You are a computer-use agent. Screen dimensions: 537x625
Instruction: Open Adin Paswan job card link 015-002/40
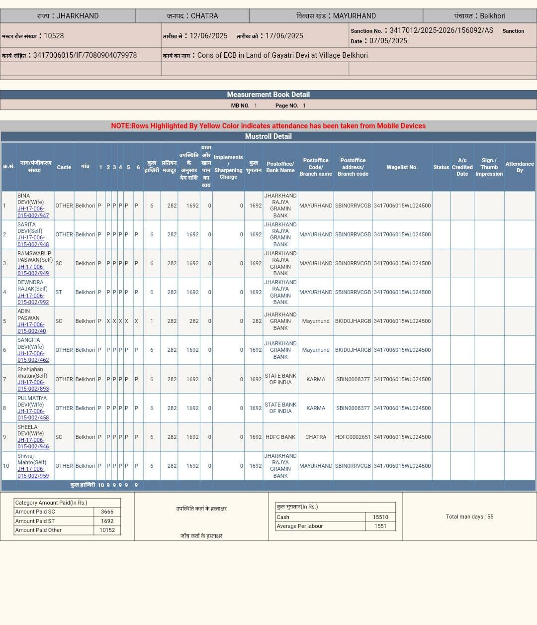[31, 327]
